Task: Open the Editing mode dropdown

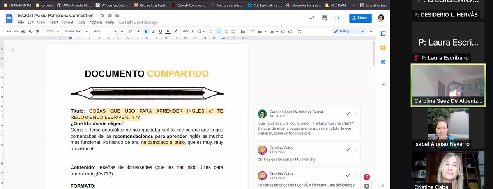Action: (349, 31)
